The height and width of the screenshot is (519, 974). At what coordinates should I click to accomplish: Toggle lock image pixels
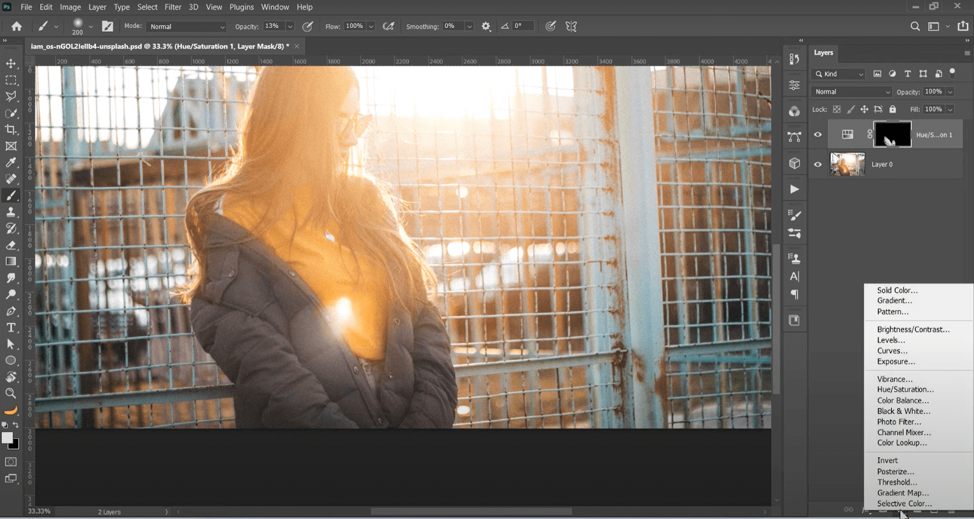click(x=850, y=110)
